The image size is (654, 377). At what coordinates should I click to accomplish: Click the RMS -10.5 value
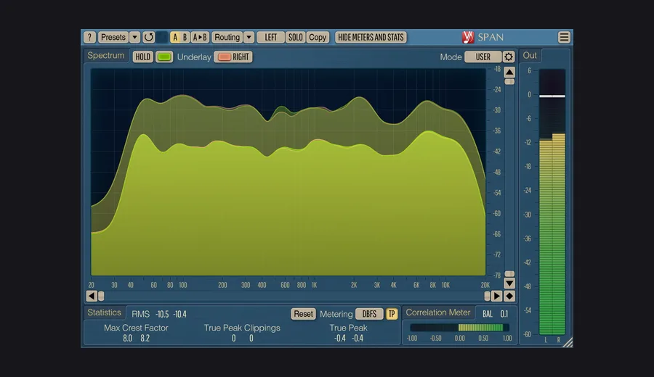162,314
